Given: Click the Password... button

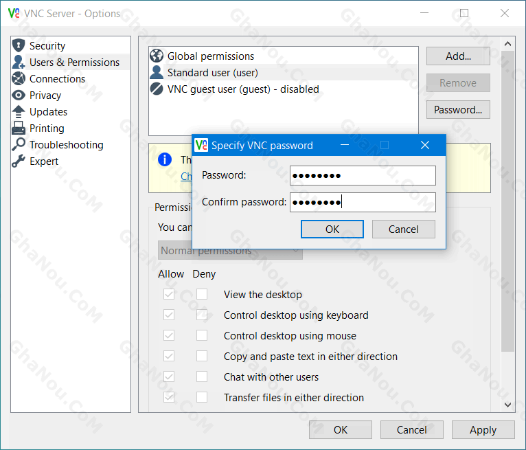Looking at the screenshot, I should point(458,110).
